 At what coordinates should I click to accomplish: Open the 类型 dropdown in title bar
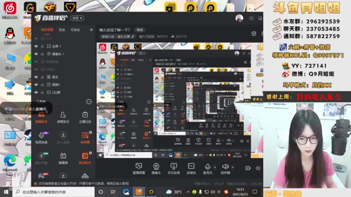point(77,18)
